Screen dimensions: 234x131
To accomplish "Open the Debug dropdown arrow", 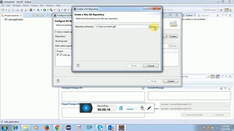I will 41,10.
